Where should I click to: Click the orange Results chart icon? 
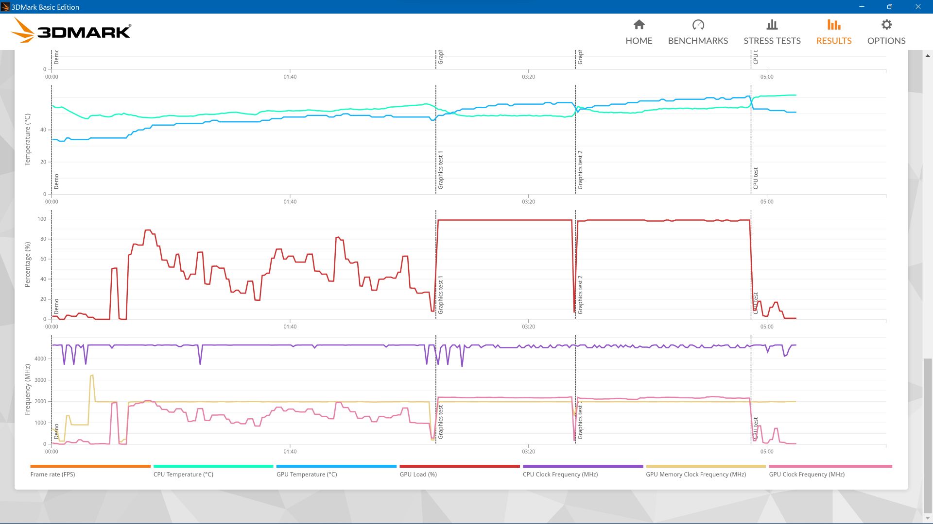pos(833,25)
